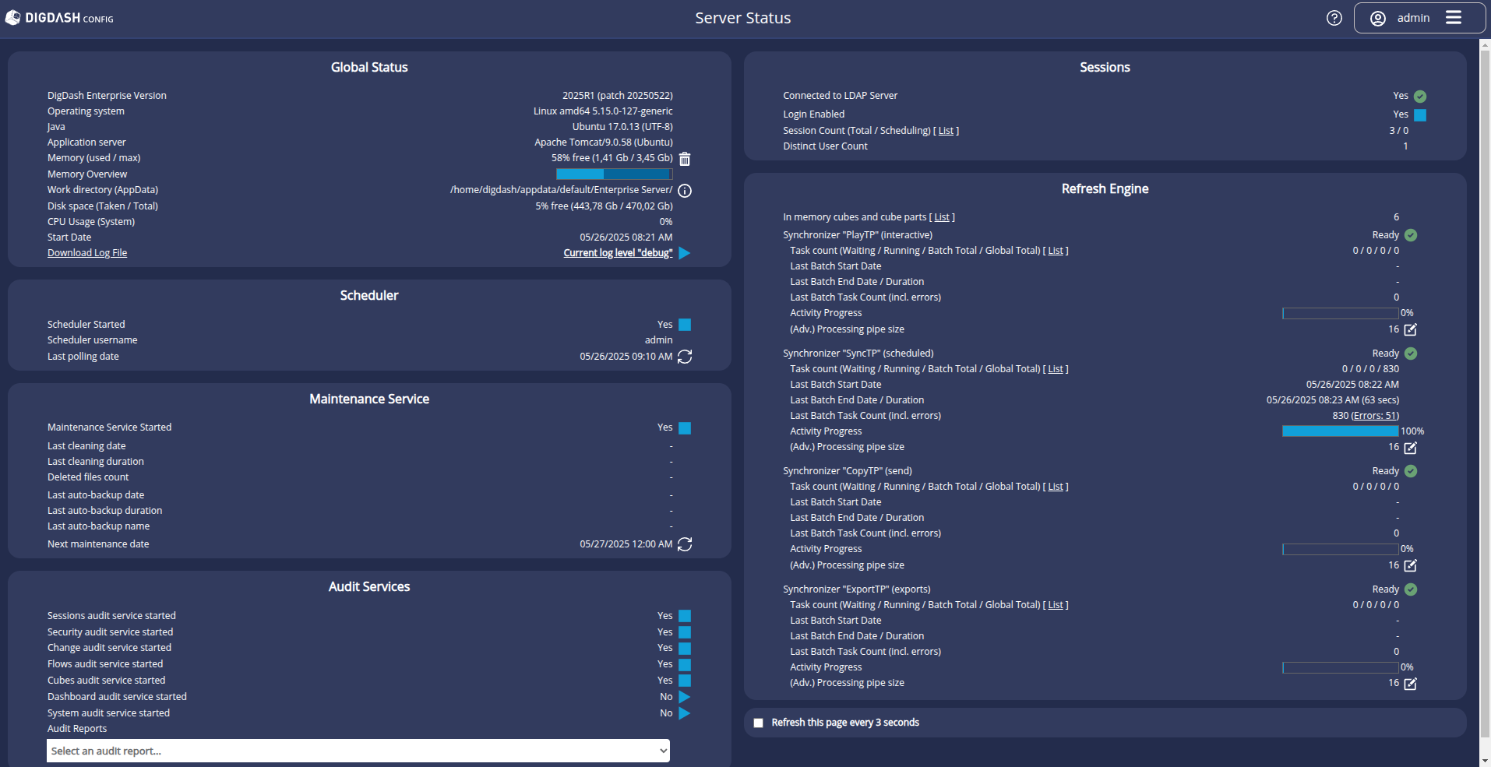Screen dimensions: 1491x767
Task: Edit SyncTP processing pipe size
Action: [x=1410, y=448]
